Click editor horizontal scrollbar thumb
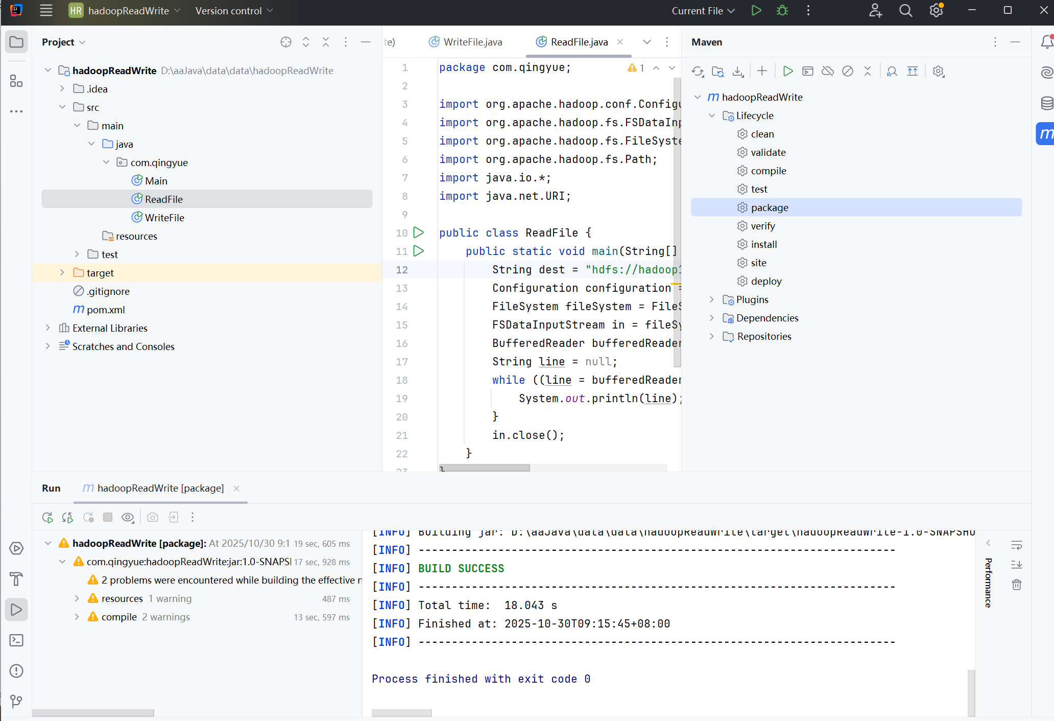 pos(484,468)
